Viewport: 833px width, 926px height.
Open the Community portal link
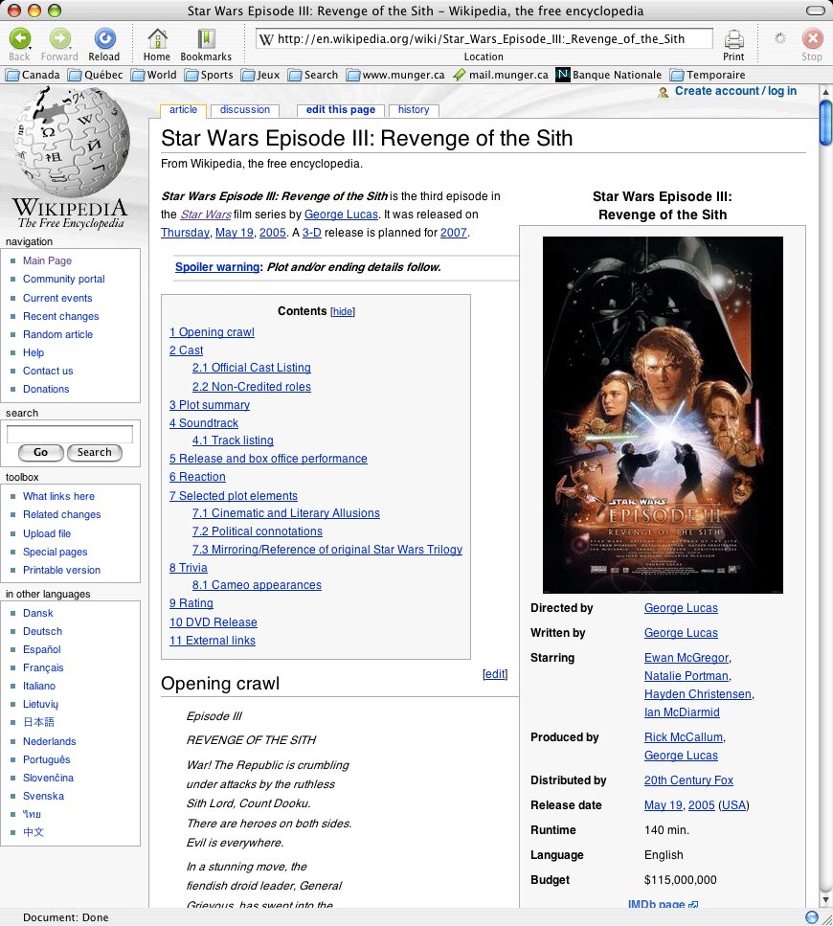[64, 280]
